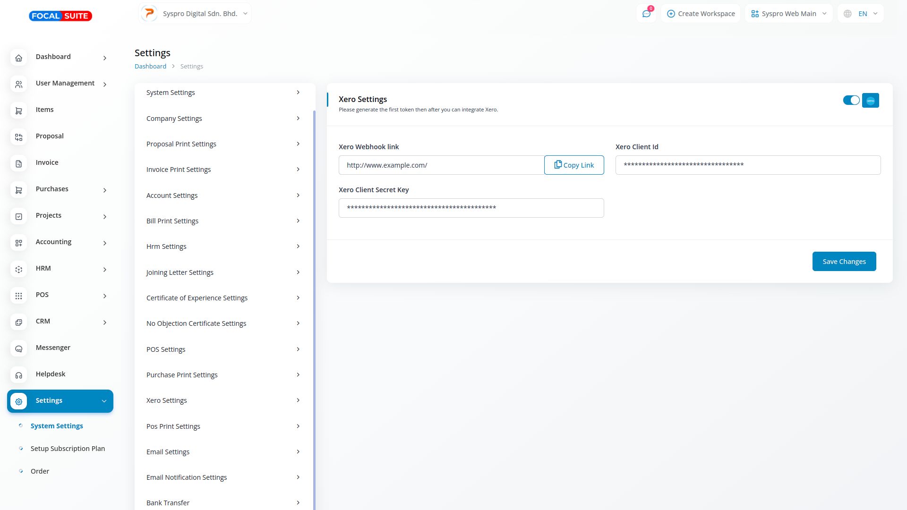Click the Proposal sidebar icon
907x510 pixels.
coord(19,137)
